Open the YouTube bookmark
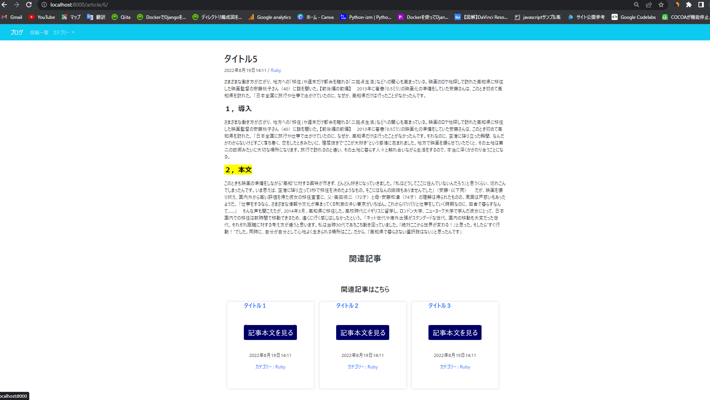The height and width of the screenshot is (400, 710). tap(42, 17)
